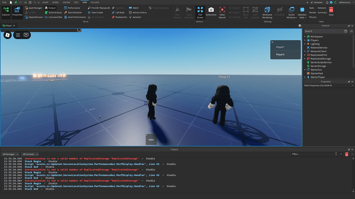This screenshot has height=199, width=355.
Task: Open Switch Windows dropdown
Action: [x=292, y=13]
